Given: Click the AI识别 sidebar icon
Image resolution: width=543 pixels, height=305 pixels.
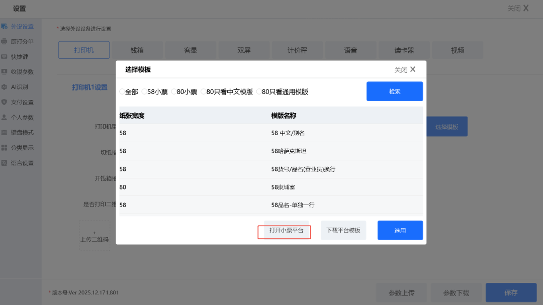Looking at the screenshot, I should (5, 87).
